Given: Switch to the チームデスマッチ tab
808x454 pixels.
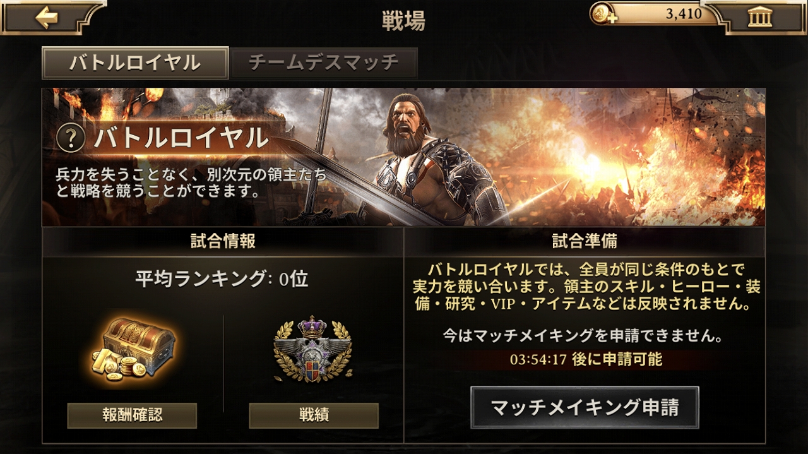Looking at the screenshot, I should pyautogui.click(x=324, y=63).
